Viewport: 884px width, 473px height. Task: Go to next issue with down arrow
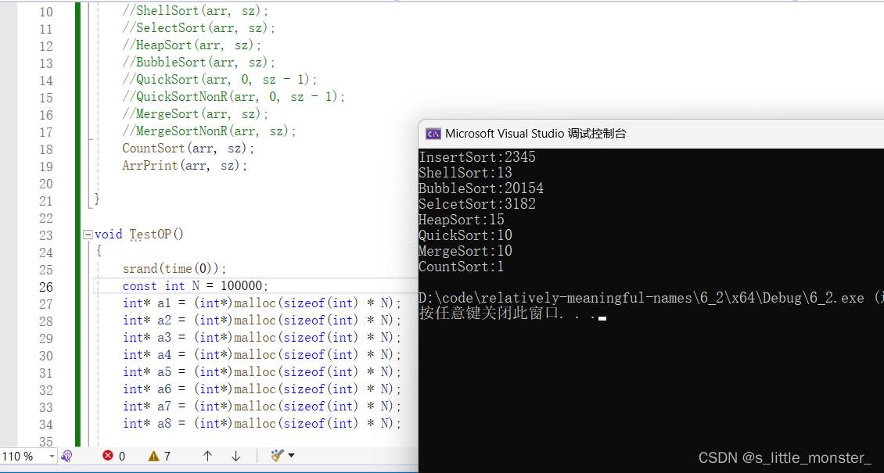point(236,456)
